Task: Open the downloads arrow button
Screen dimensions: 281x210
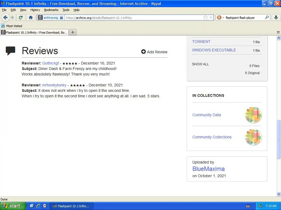Action: [276, 17]
